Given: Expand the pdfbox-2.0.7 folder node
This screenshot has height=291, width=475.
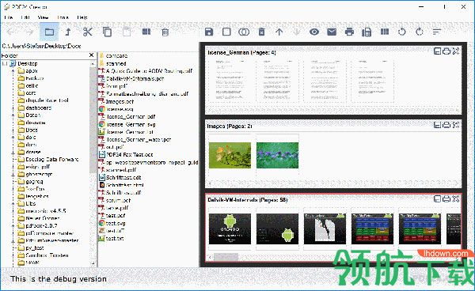Looking at the screenshot, I should 13,225.
